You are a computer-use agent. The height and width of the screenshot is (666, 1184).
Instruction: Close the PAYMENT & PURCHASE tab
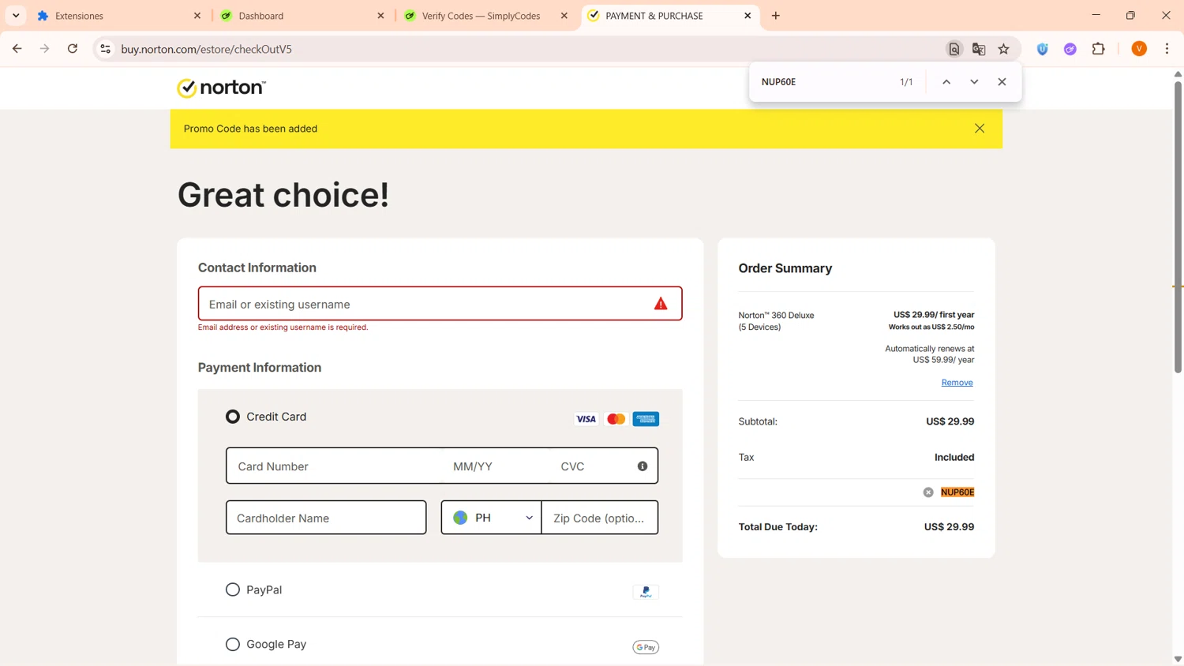tap(747, 16)
